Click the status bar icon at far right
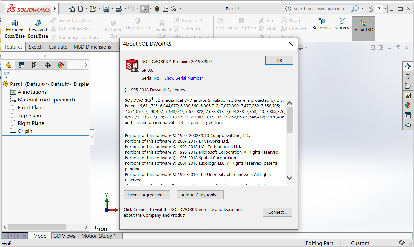Screen dimensions: 414x247 tap(403, 243)
